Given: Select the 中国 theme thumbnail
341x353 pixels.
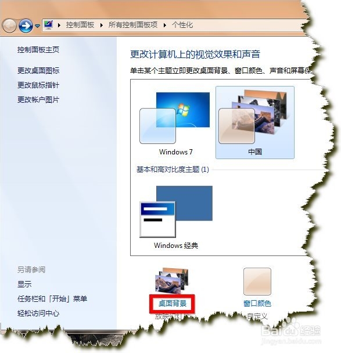Looking at the screenshot, I should point(255,123).
